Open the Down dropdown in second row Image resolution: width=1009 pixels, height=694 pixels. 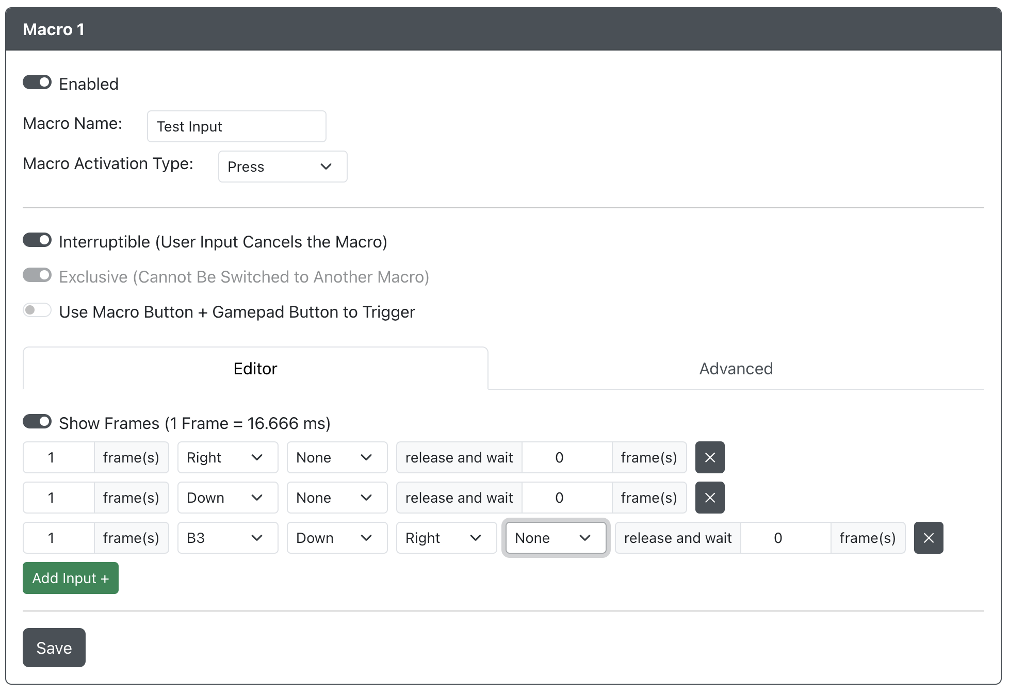[x=228, y=498]
